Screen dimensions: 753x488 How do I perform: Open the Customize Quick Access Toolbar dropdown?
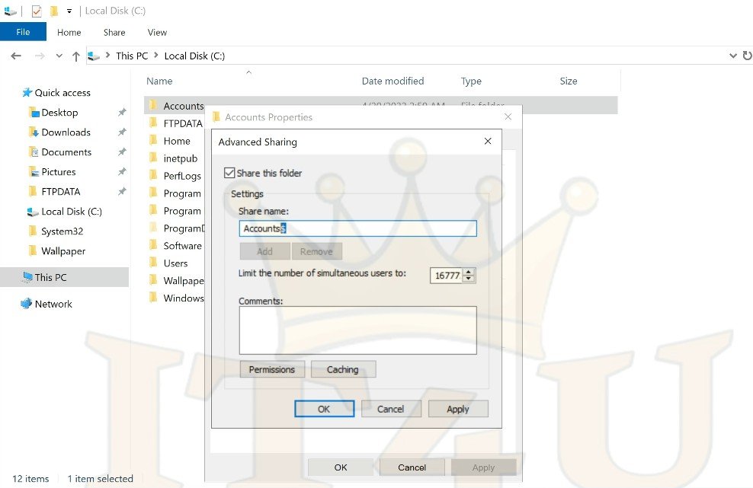click(x=68, y=11)
